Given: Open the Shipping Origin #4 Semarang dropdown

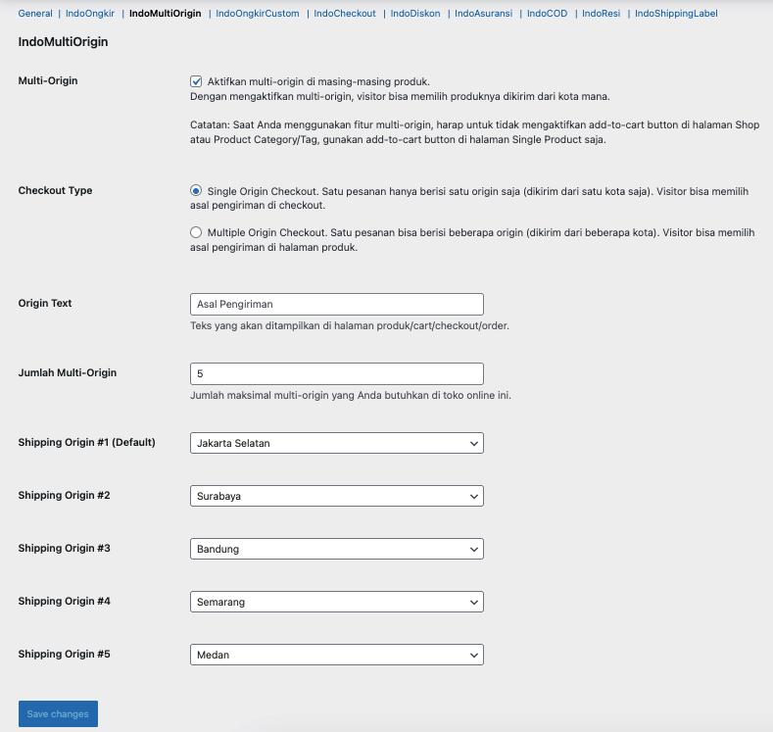Looking at the screenshot, I should pyautogui.click(x=336, y=602).
